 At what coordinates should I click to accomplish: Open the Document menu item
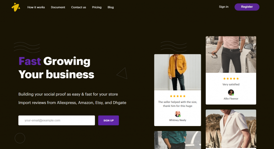pos(58,7)
